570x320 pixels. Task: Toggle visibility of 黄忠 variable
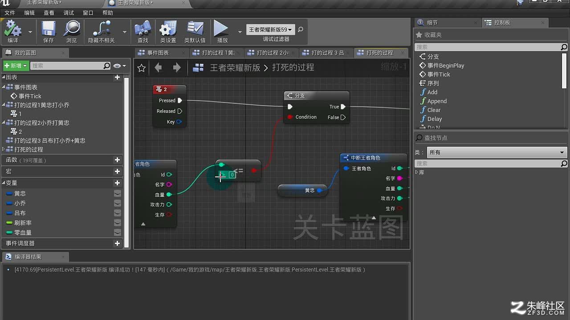tap(118, 193)
